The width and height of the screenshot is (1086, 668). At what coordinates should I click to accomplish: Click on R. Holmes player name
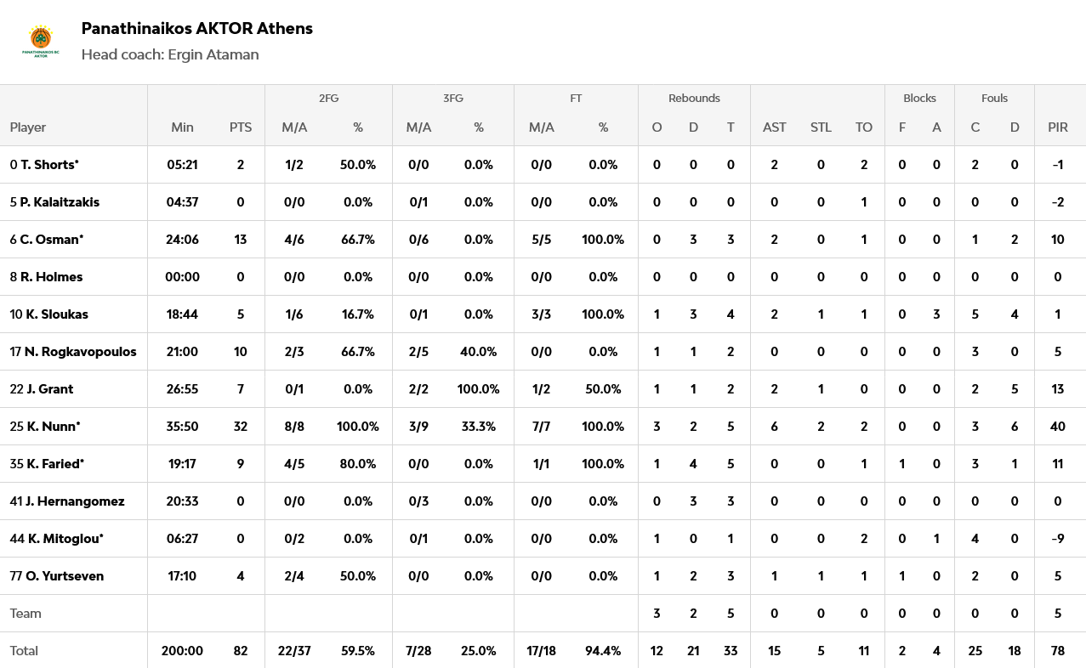51,277
